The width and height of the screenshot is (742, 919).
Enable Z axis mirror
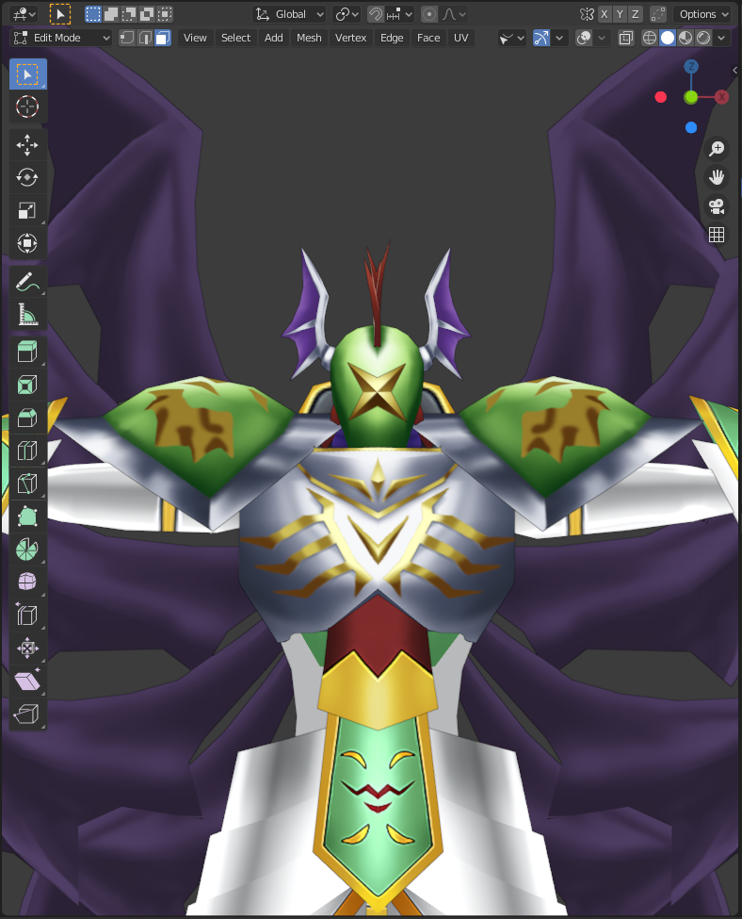(635, 14)
